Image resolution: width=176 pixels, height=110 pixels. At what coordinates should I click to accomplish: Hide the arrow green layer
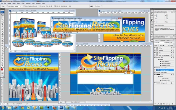pos(155,72)
